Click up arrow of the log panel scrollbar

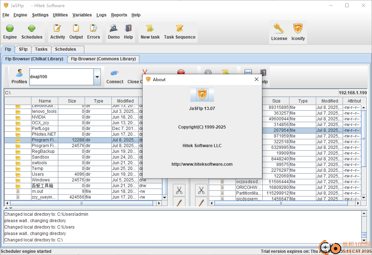tap(364, 214)
